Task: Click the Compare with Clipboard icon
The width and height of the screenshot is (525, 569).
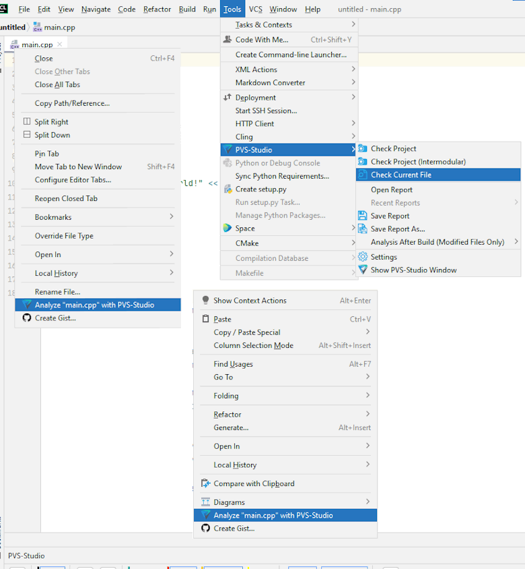Action: point(206,483)
